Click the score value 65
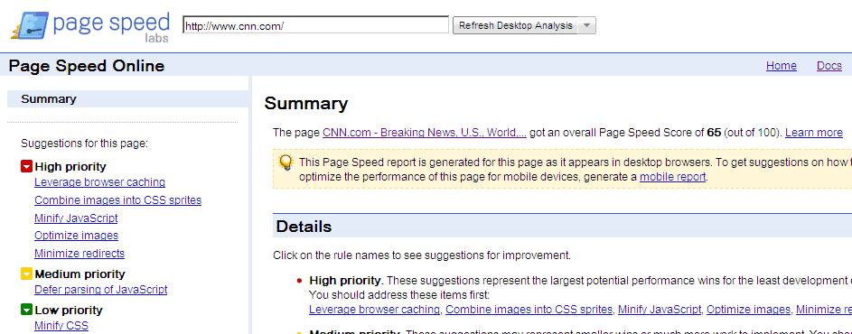Screen dimensions: 852x334 coord(714,133)
